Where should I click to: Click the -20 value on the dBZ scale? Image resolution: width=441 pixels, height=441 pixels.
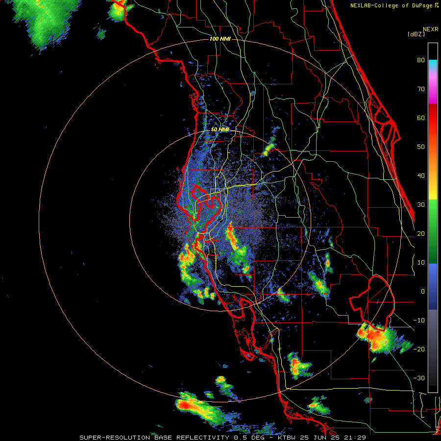point(419,349)
